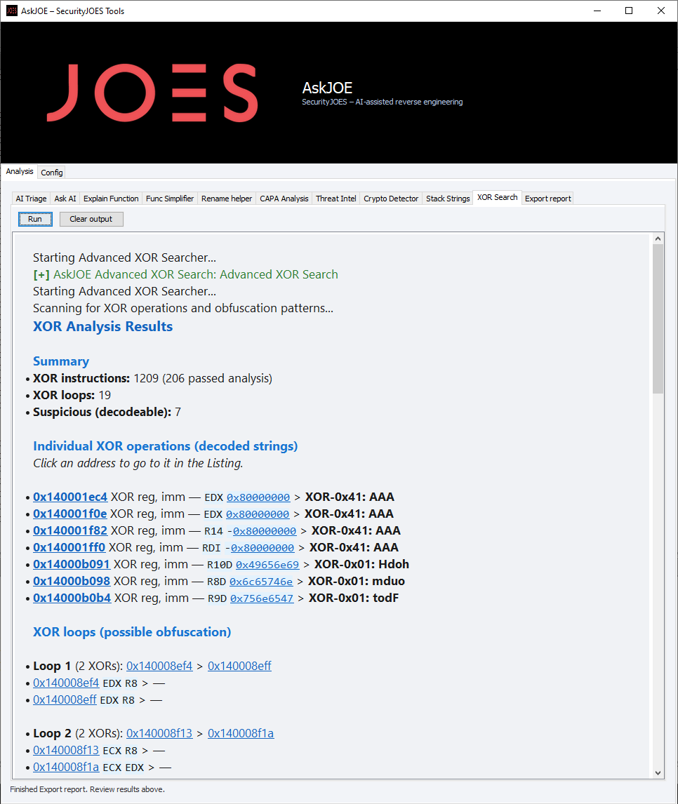Open Loop 1 start address 0x140008ef4
The width and height of the screenshot is (678, 804).
click(x=159, y=666)
